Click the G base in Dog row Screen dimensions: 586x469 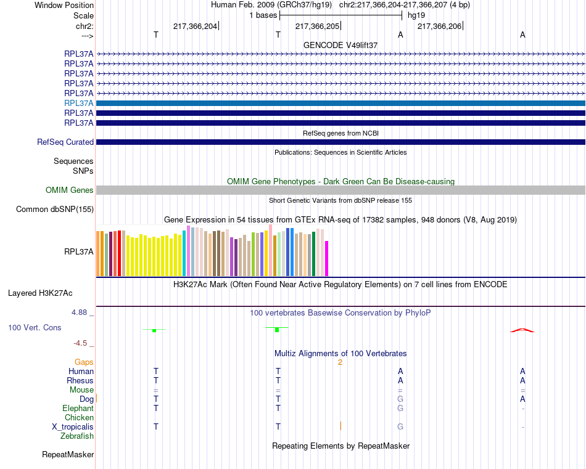(x=400, y=399)
